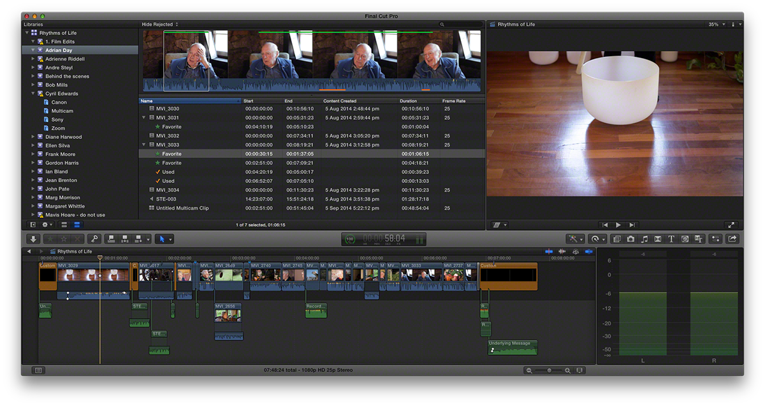This screenshot has width=765, height=406.
Task: Open the browser gear action menu
Action: 47,224
